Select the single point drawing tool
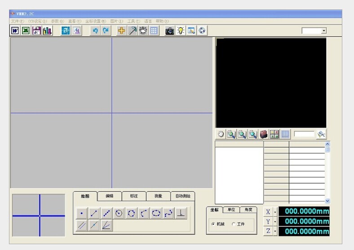Image resolution: width=354 pixels, height=250 pixels. click(81, 213)
